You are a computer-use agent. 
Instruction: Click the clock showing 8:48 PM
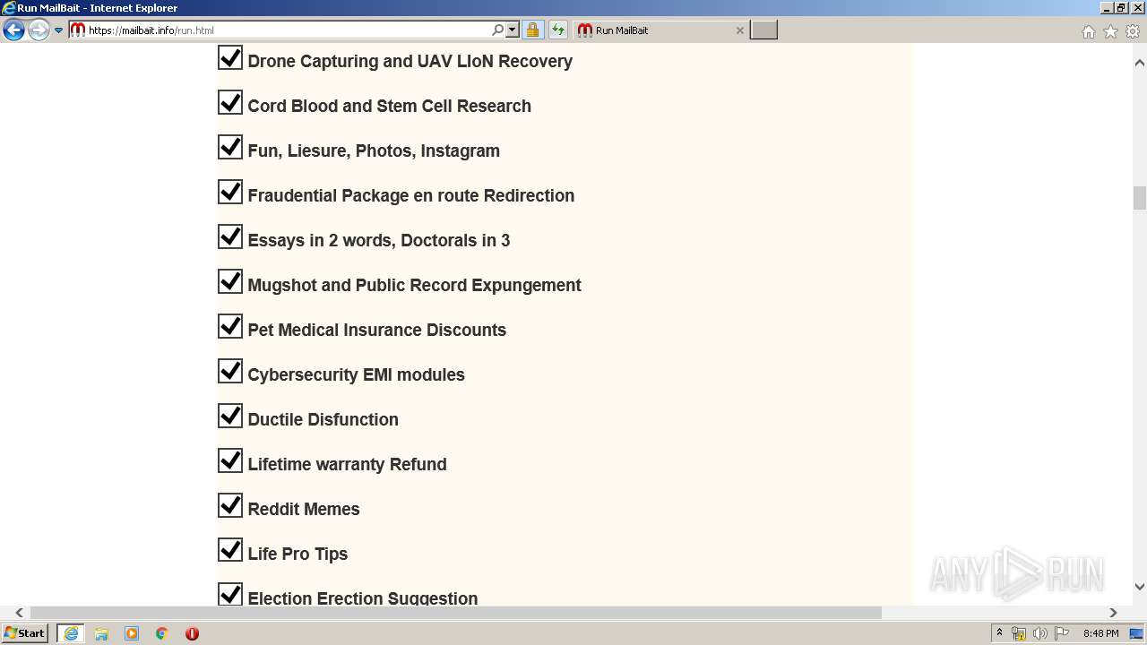click(1100, 633)
